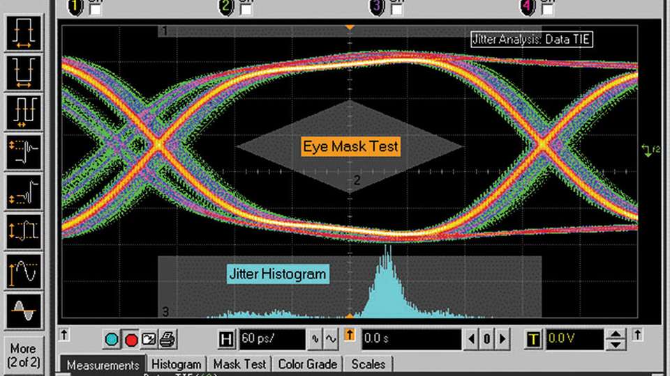
Task: Increase trigger level with up arrow
Action: coord(615,335)
